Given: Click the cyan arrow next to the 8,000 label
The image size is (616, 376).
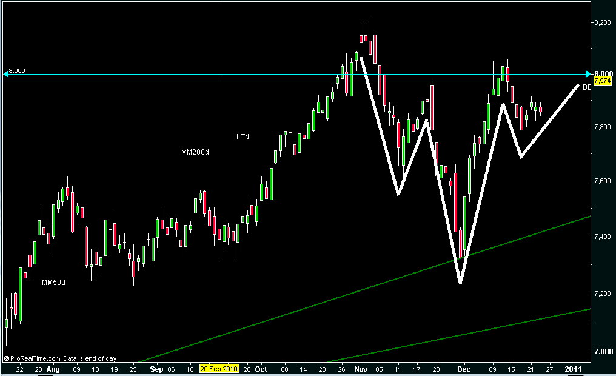Looking at the screenshot, I should 5,74.
